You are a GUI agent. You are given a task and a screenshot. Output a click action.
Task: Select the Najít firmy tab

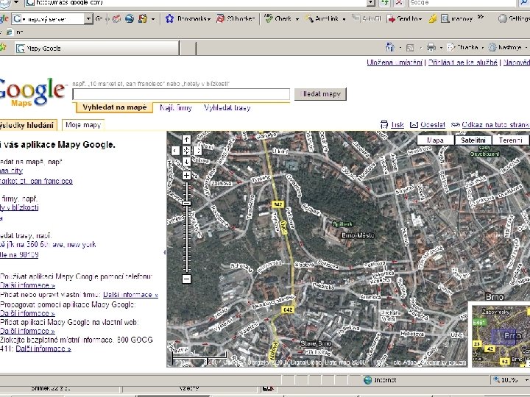click(x=174, y=107)
